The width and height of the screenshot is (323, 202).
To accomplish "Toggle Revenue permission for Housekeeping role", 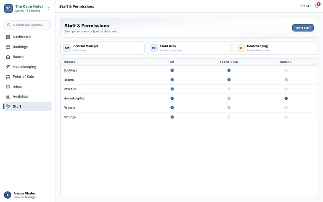I will (x=286, y=89).
